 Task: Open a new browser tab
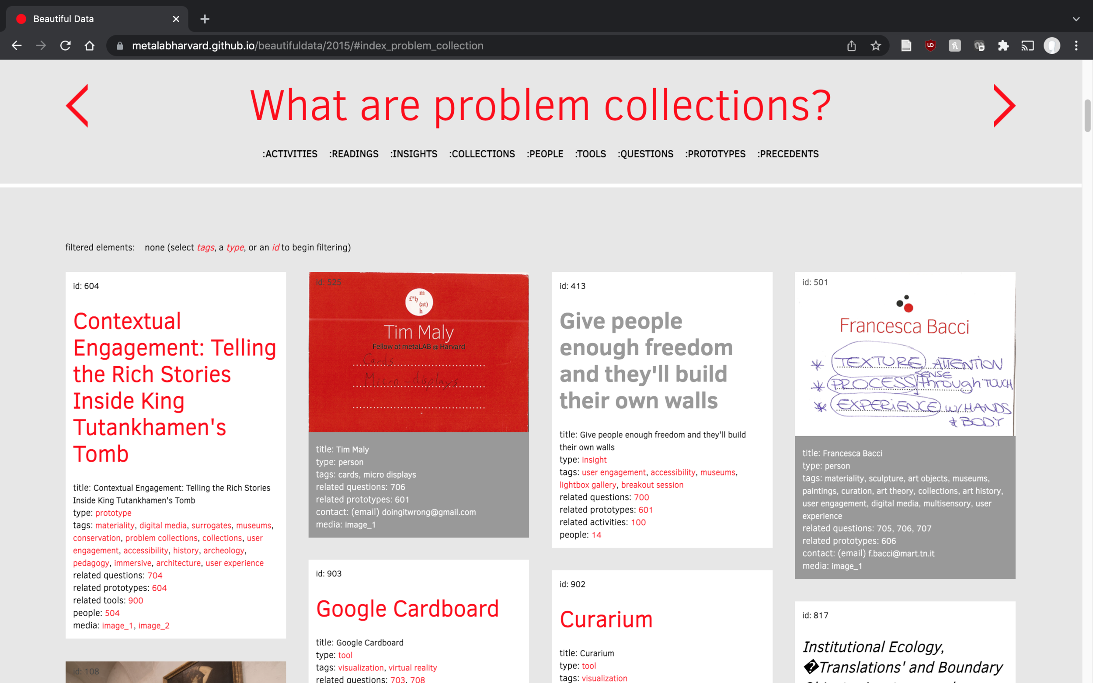pyautogui.click(x=205, y=19)
